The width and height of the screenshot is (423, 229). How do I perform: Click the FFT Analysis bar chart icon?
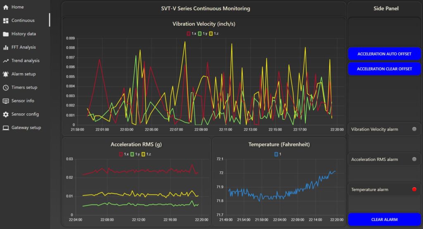[6, 48]
